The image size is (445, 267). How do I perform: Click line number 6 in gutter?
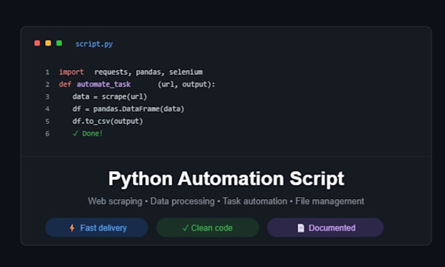pyautogui.click(x=47, y=134)
